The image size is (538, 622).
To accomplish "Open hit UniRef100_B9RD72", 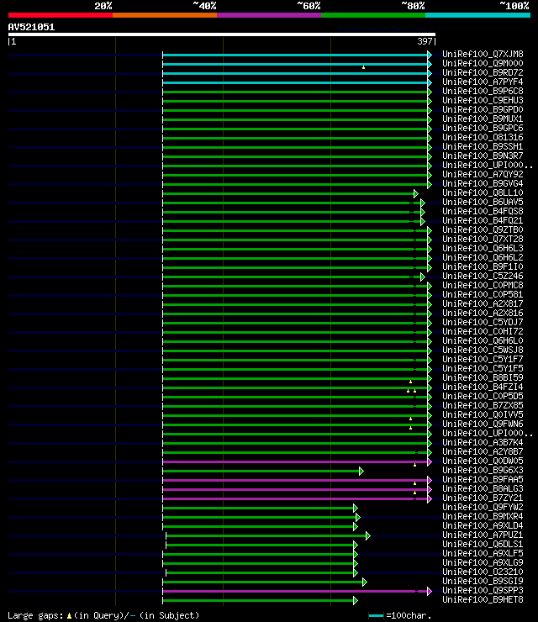I will [x=483, y=72].
